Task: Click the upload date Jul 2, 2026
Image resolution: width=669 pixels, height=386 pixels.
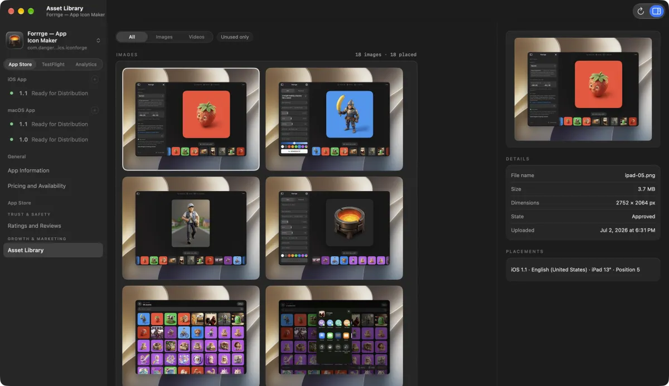Action: pyautogui.click(x=628, y=230)
